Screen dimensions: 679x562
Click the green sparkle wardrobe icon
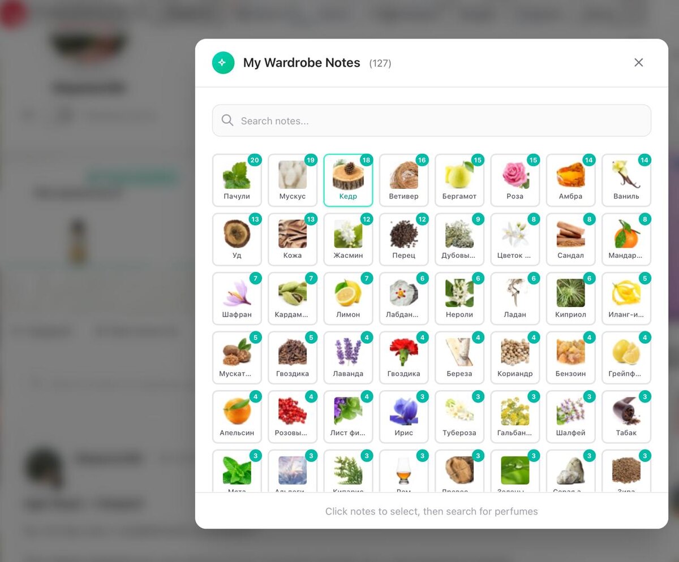223,63
